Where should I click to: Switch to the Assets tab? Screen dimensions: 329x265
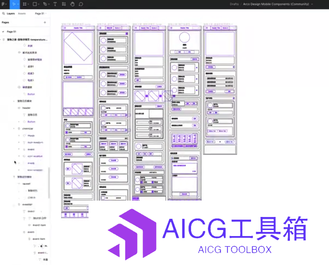tap(22, 14)
